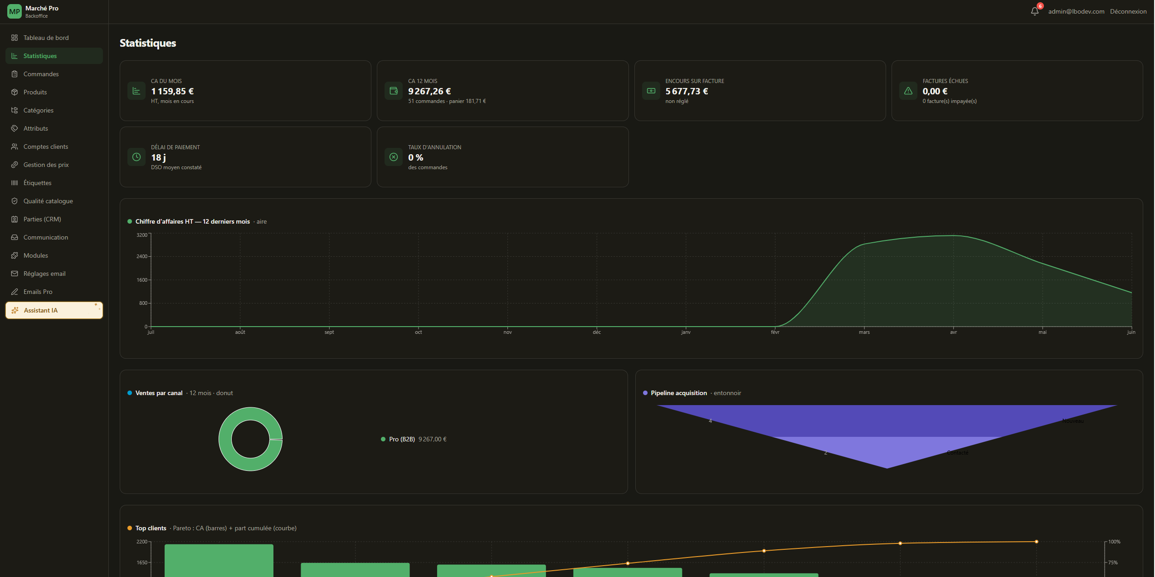
Task: Click the Chiffre d'affaires HT chart title
Action: point(192,221)
